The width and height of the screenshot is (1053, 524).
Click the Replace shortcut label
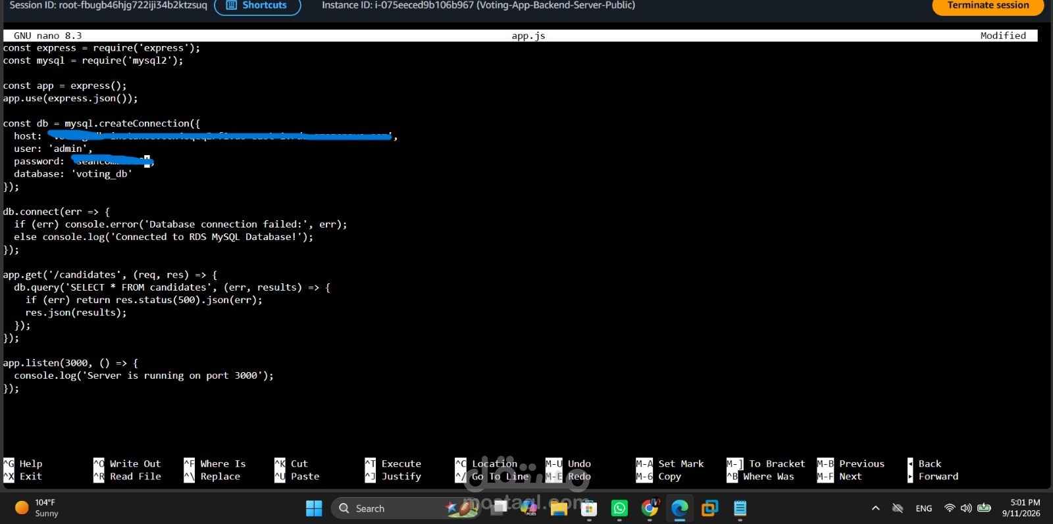tap(220, 477)
